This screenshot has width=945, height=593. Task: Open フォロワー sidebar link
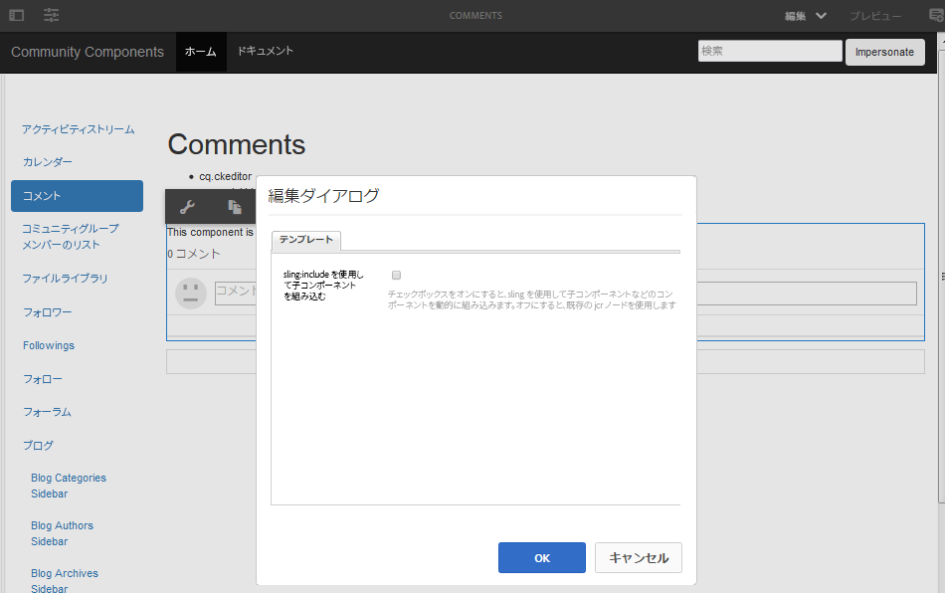tap(48, 312)
